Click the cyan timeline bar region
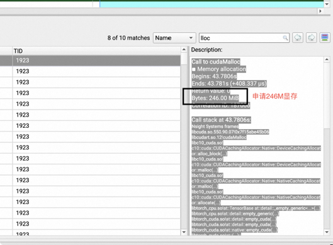 coord(212,4)
